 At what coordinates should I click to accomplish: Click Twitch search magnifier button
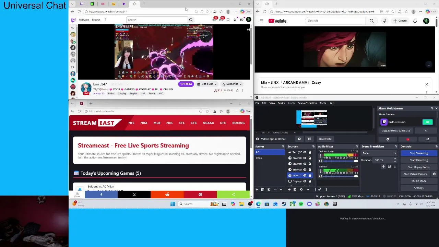coord(191,20)
